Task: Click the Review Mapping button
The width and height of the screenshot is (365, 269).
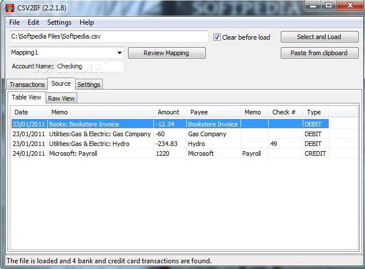Action: [167, 53]
